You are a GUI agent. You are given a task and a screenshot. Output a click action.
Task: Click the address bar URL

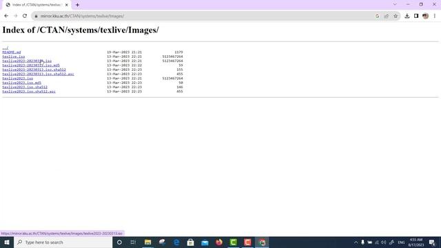tap(82, 16)
